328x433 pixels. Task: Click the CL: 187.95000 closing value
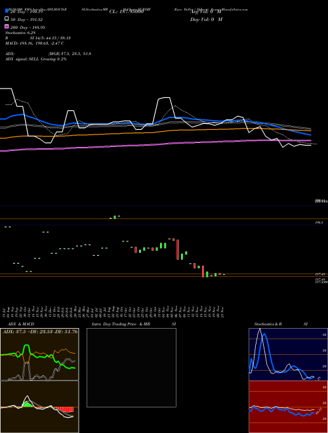coord(127,12)
